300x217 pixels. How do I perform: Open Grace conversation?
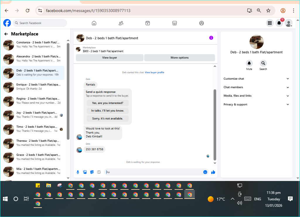click(33, 157)
